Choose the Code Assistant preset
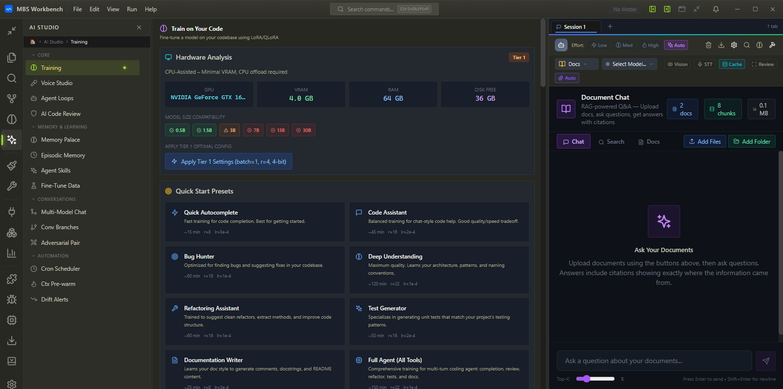783x389 pixels. (439, 222)
